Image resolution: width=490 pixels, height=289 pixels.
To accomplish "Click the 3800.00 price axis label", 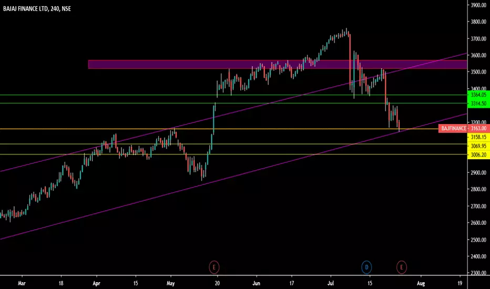I will pyautogui.click(x=478, y=22).
